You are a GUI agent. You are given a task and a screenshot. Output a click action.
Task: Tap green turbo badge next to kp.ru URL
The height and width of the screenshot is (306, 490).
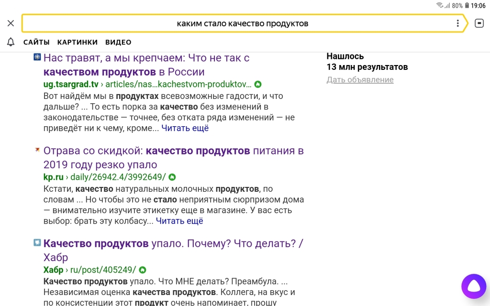pos(172,177)
